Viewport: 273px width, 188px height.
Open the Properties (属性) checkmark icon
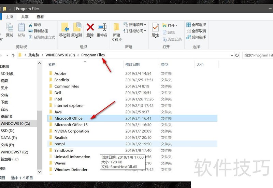coord(155,28)
